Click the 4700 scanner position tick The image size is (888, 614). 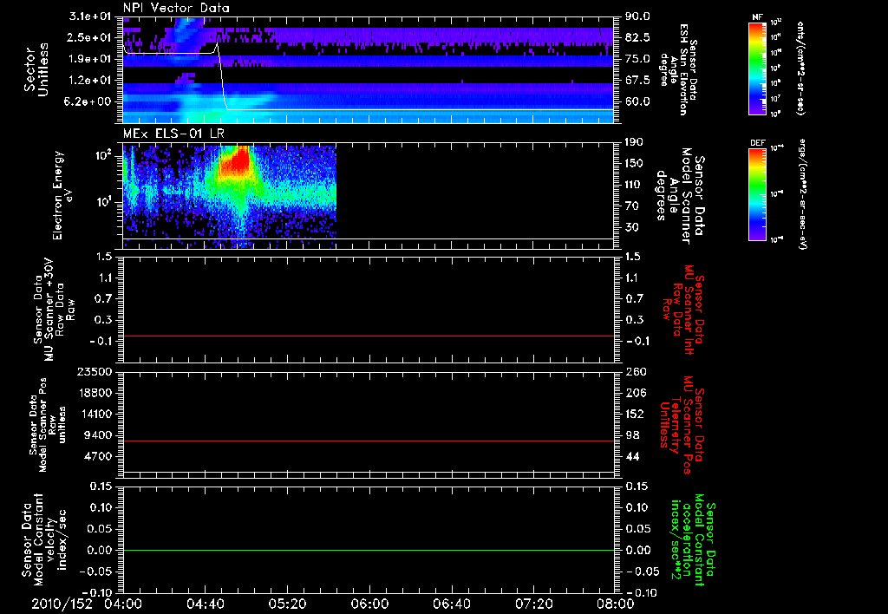(x=97, y=456)
